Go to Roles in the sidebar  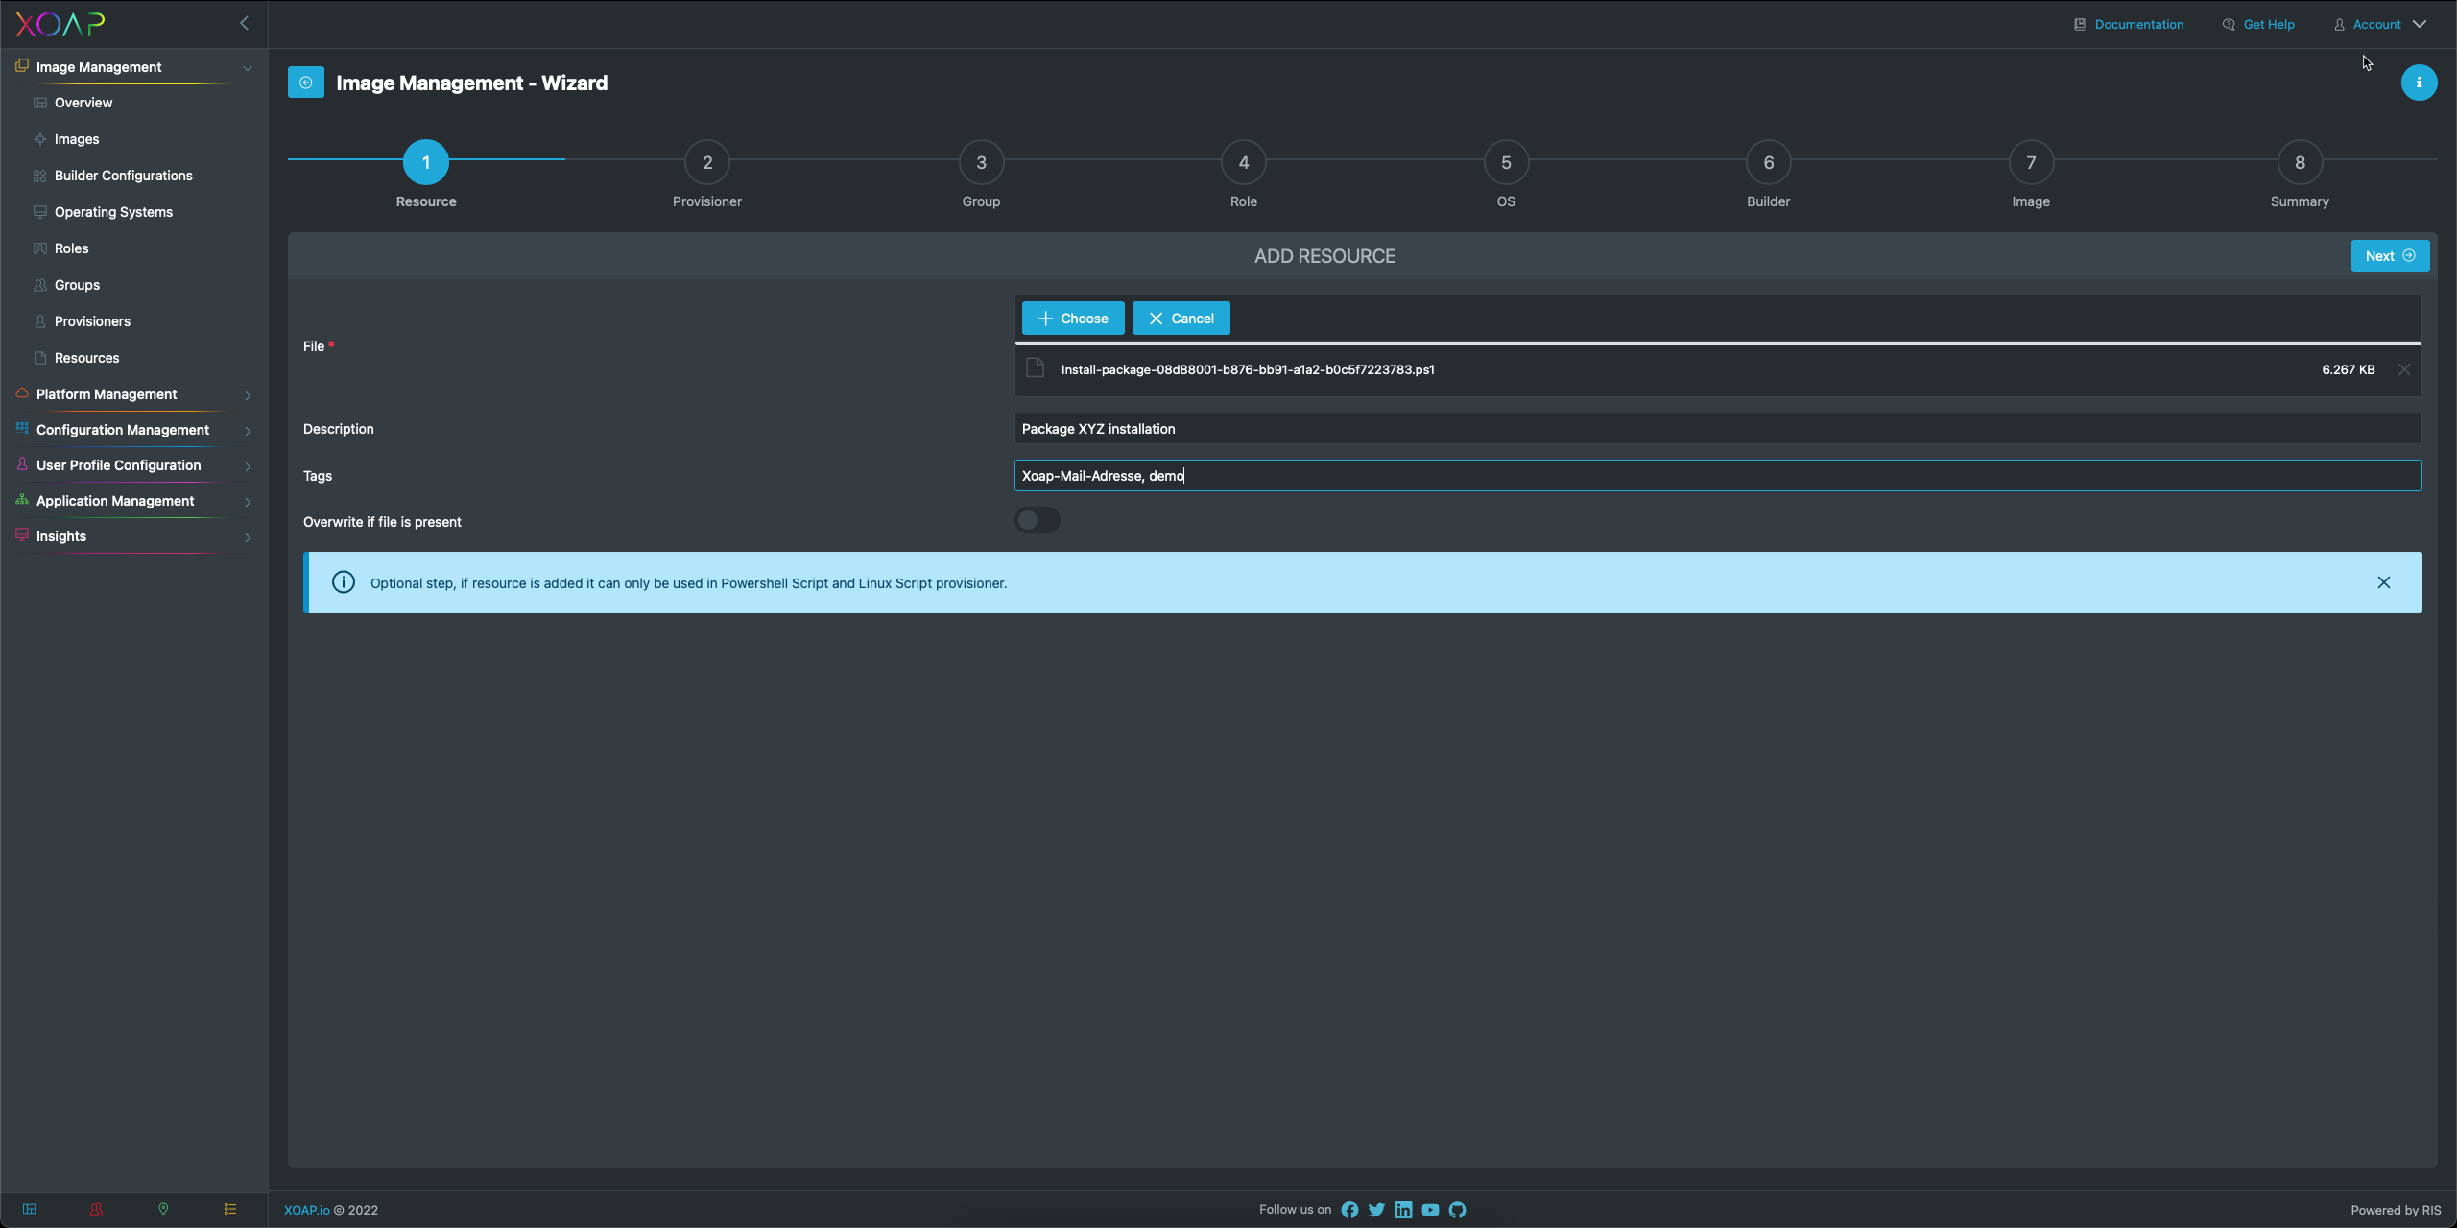click(71, 248)
